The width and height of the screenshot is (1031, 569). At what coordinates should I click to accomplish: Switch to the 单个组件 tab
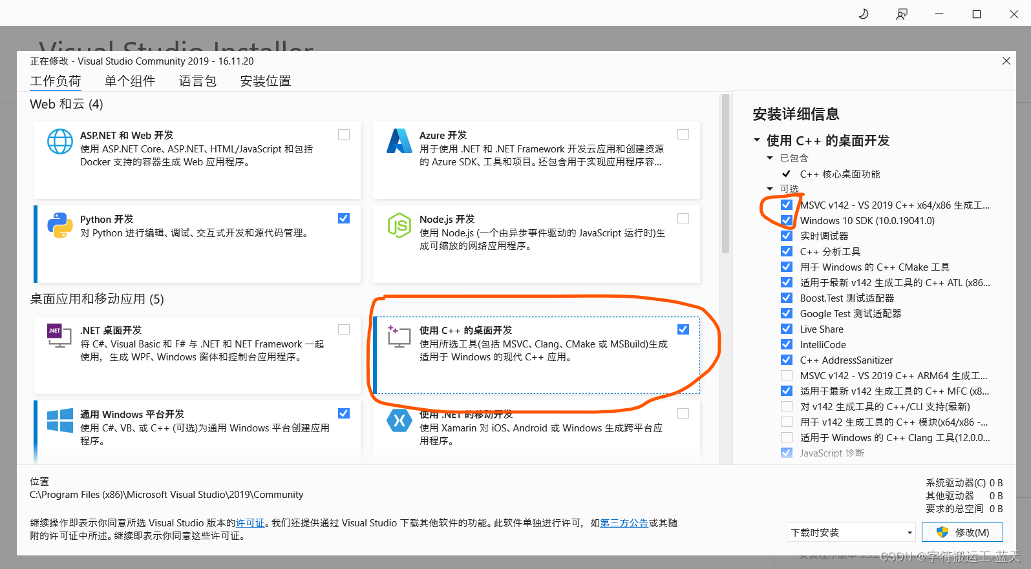[130, 81]
